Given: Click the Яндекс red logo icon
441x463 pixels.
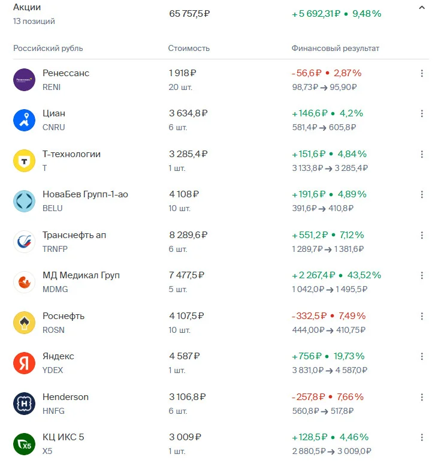Looking at the screenshot, I should (x=24, y=363).
